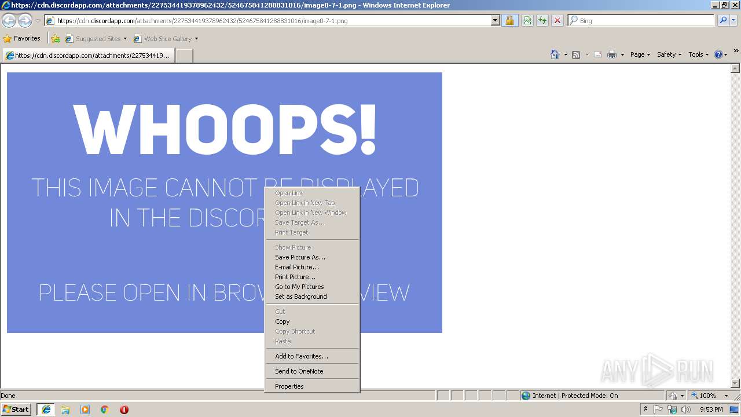
Task: Click the Compatibility View icon
Action: coord(527,20)
